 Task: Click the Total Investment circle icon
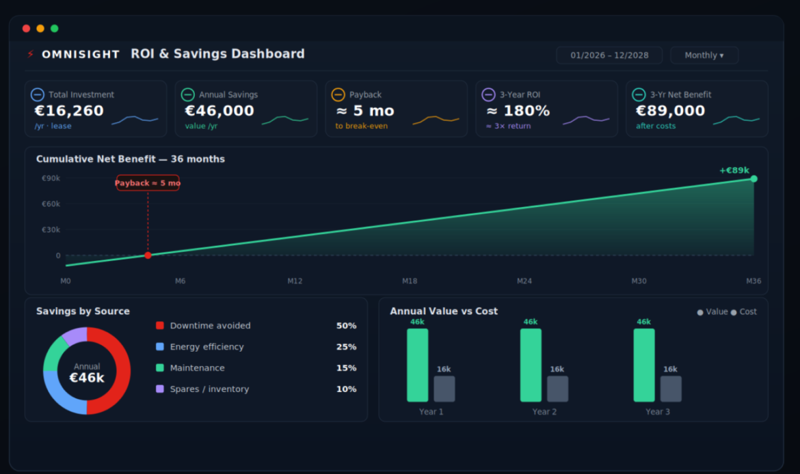(37, 95)
